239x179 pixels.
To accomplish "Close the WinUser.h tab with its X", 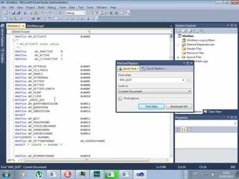I will click(23, 26).
